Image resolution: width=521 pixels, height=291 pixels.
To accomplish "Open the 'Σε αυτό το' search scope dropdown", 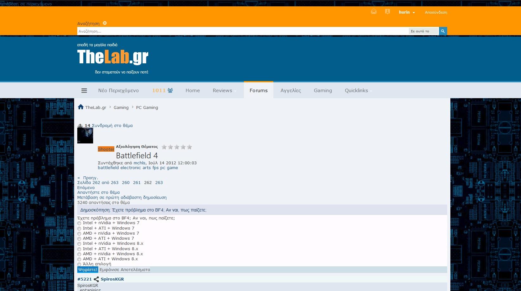I will pyautogui.click(x=423, y=31).
